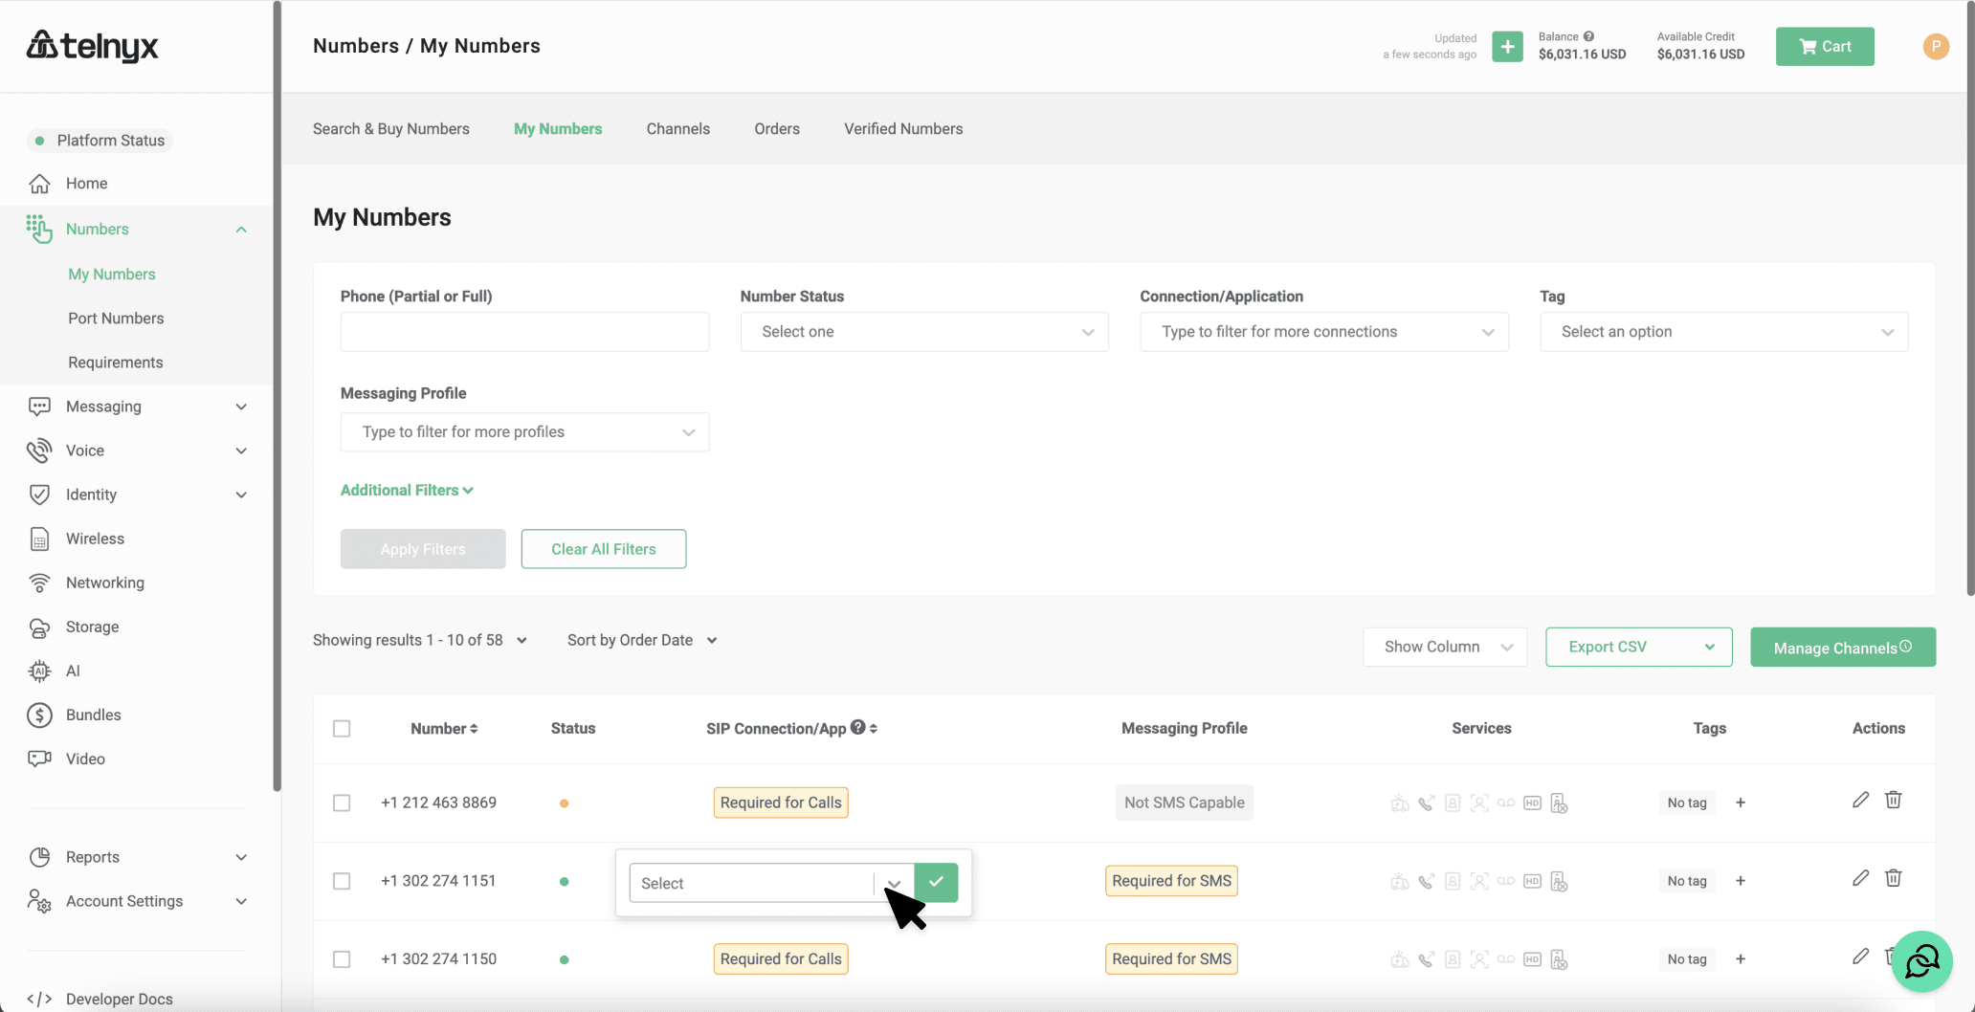1975x1012 pixels.
Task: Open the Connection/Application filter dropdown
Action: point(1324,332)
